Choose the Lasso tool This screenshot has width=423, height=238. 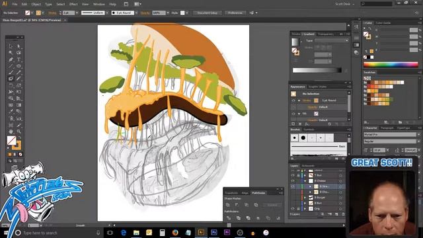click(x=19, y=53)
